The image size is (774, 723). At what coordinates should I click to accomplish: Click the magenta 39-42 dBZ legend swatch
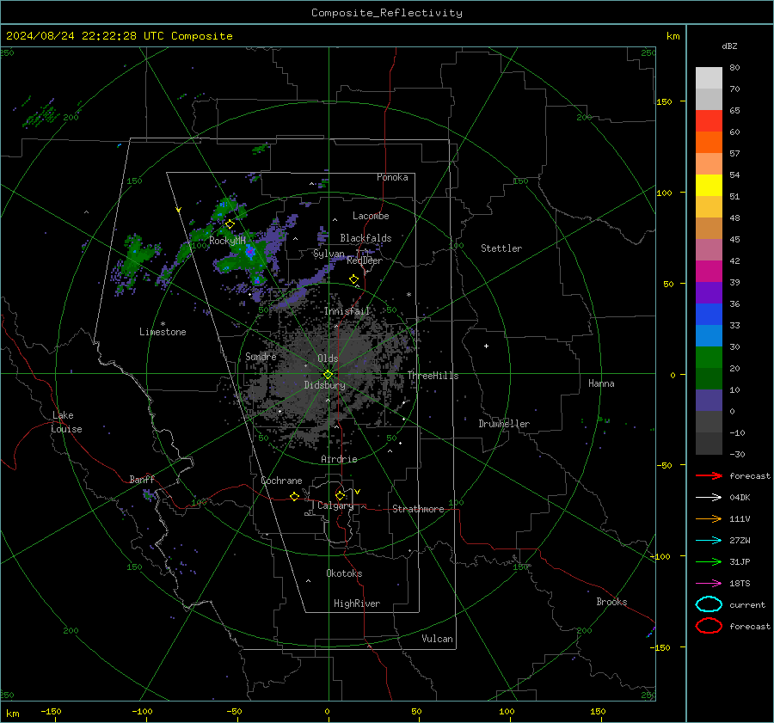709,272
